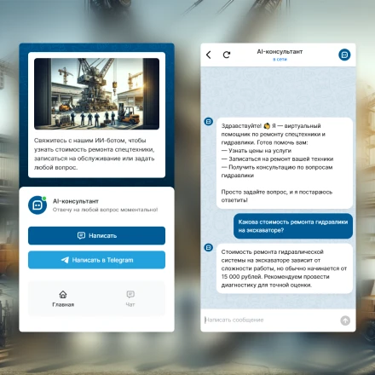This screenshot has width=375, height=375.
Task: Click the AI-консультант title in chat header
Action: click(x=280, y=52)
